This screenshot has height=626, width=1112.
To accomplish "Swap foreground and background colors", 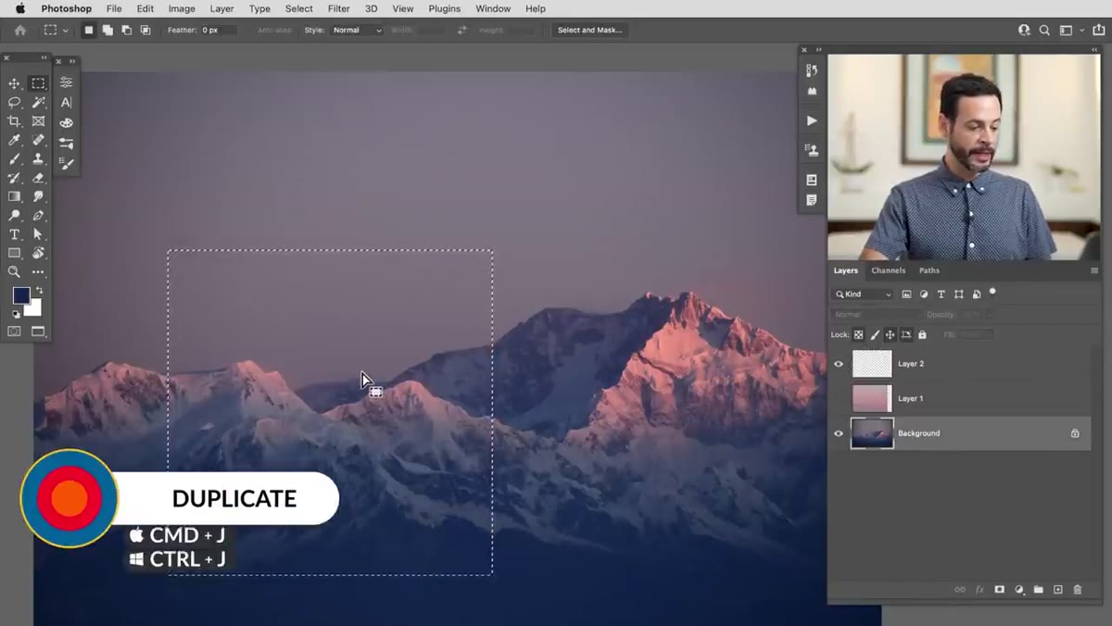I will tap(39, 291).
